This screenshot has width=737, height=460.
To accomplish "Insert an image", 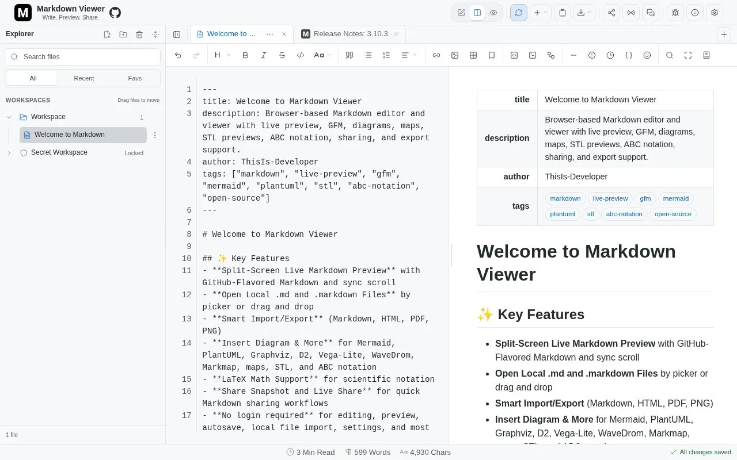I will point(455,55).
